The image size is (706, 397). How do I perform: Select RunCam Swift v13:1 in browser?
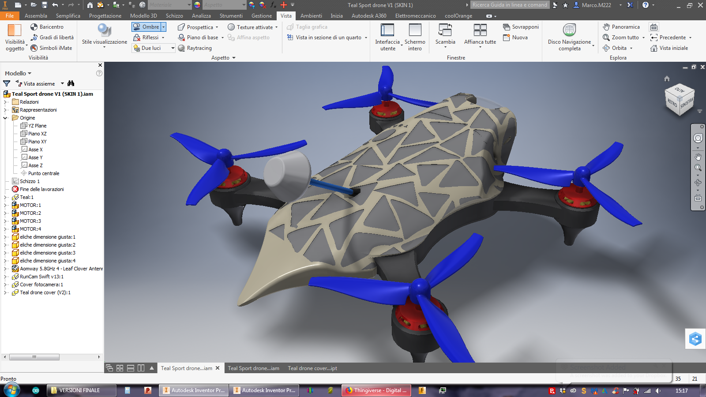[41, 277]
